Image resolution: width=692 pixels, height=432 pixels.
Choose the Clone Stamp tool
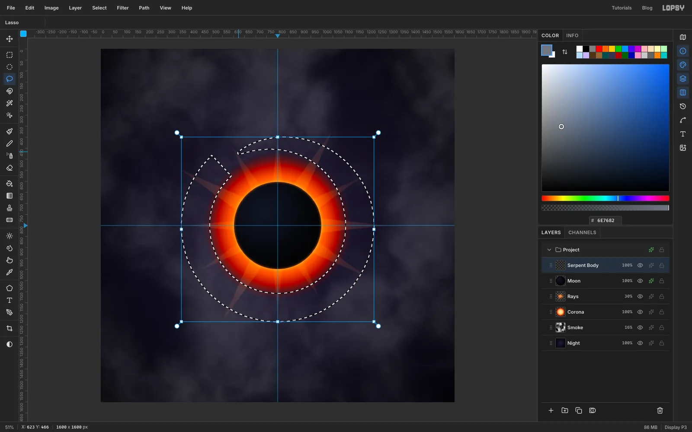click(10, 208)
